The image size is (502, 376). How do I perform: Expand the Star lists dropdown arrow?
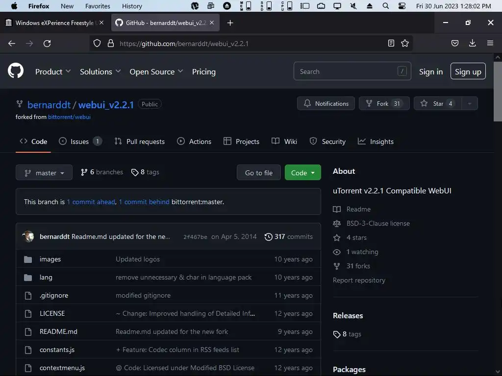point(470,104)
